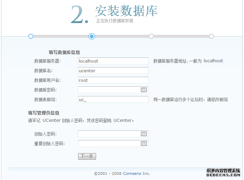Click the highlighted second step circle

pos(92,36)
